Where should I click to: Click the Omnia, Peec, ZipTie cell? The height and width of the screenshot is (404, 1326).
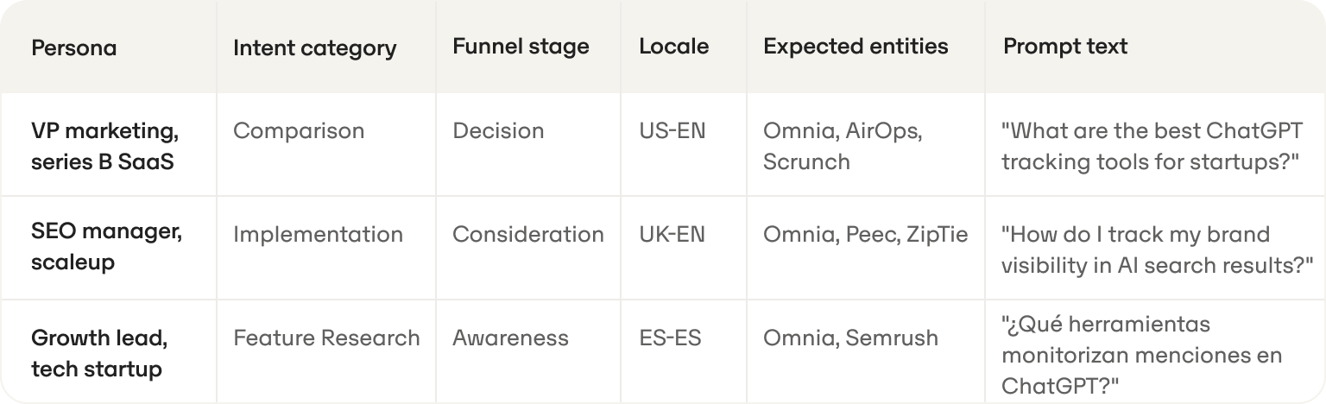[865, 235]
